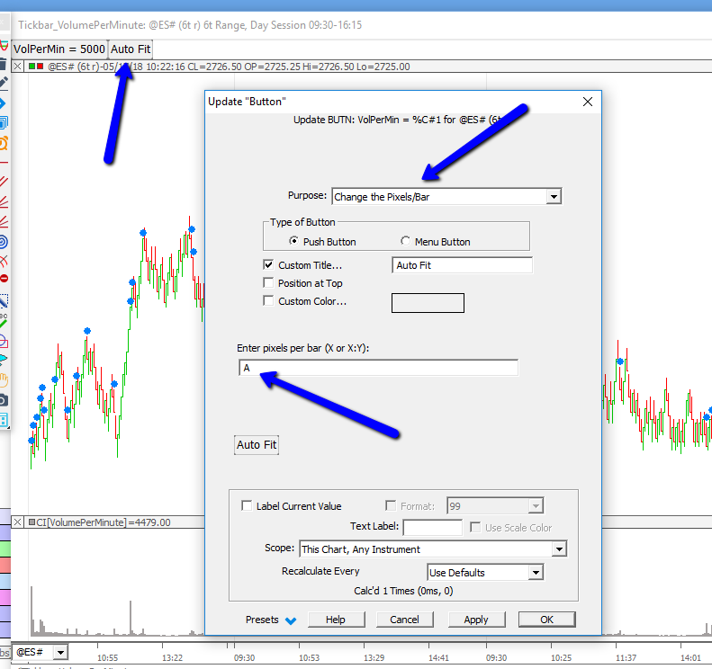The image size is (712, 669).
Task: Click the orange alarm clock icon
Action: [4, 144]
